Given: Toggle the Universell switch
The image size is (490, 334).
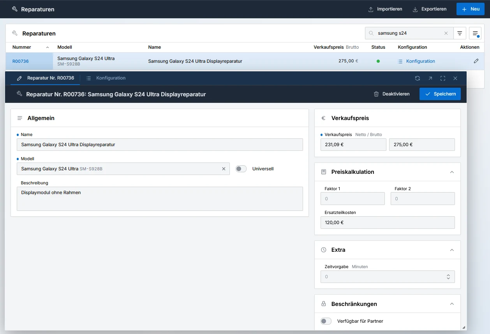Looking at the screenshot, I should [241, 169].
